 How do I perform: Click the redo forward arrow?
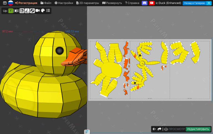159,129
